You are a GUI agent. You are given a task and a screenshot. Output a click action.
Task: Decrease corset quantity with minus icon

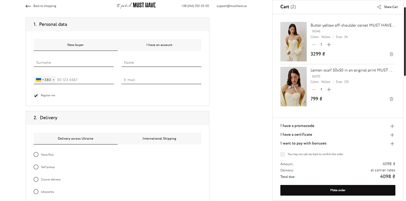point(313,45)
